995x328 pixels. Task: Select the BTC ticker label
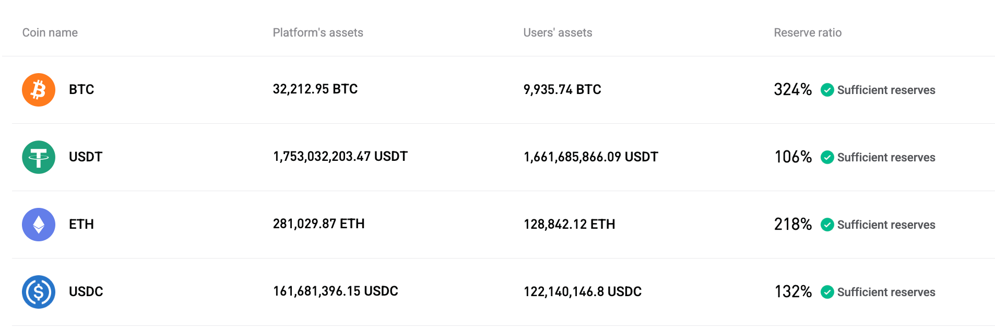tap(81, 89)
